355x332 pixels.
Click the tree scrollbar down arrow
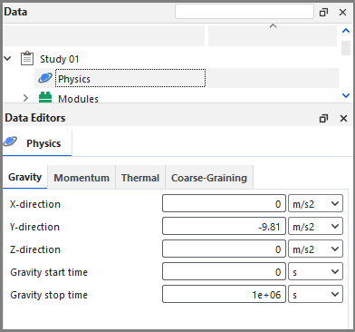point(346,95)
